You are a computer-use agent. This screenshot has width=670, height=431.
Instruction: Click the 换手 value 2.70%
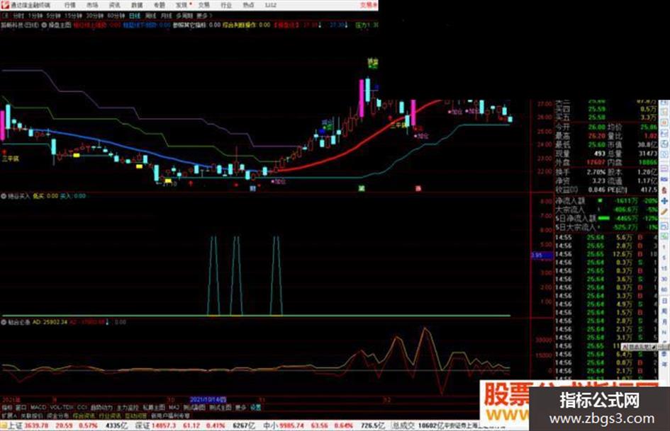point(596,172)
